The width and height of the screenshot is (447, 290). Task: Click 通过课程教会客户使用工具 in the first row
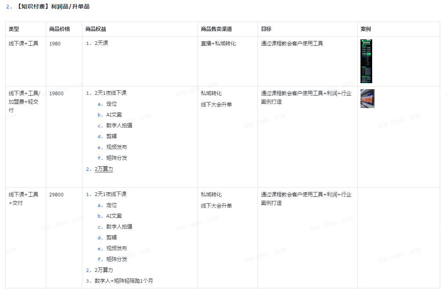click(292, 44)
